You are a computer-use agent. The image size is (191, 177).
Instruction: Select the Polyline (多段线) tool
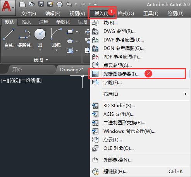tap(24, 38)
